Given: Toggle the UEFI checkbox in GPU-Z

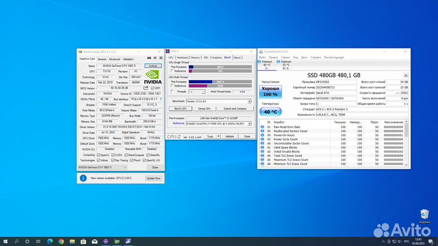Looking at the screenshot, I should click(x=153, y=88).
